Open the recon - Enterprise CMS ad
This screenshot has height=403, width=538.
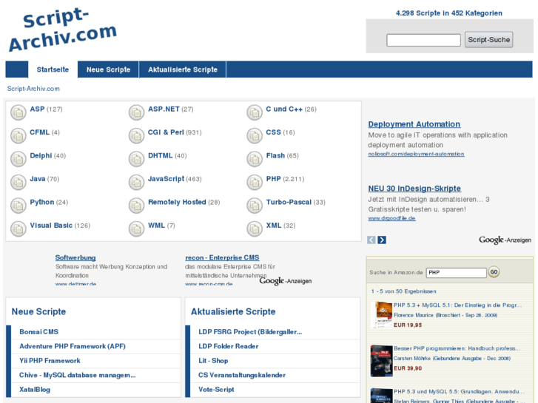click(x=222, y=257)
